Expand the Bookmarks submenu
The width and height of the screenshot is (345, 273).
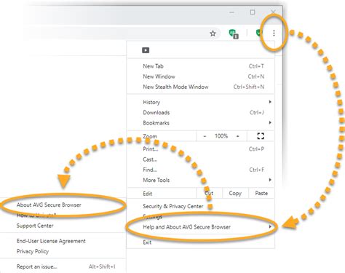point(201,123)
